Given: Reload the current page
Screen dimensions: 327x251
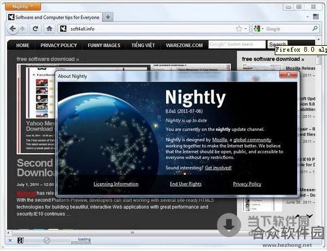Looking at the screenshot, I should tap(35, 29).
